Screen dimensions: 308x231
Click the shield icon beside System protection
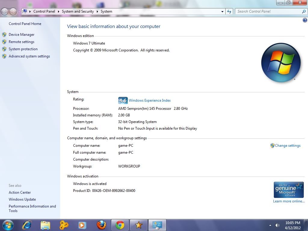tap(4, 49)
